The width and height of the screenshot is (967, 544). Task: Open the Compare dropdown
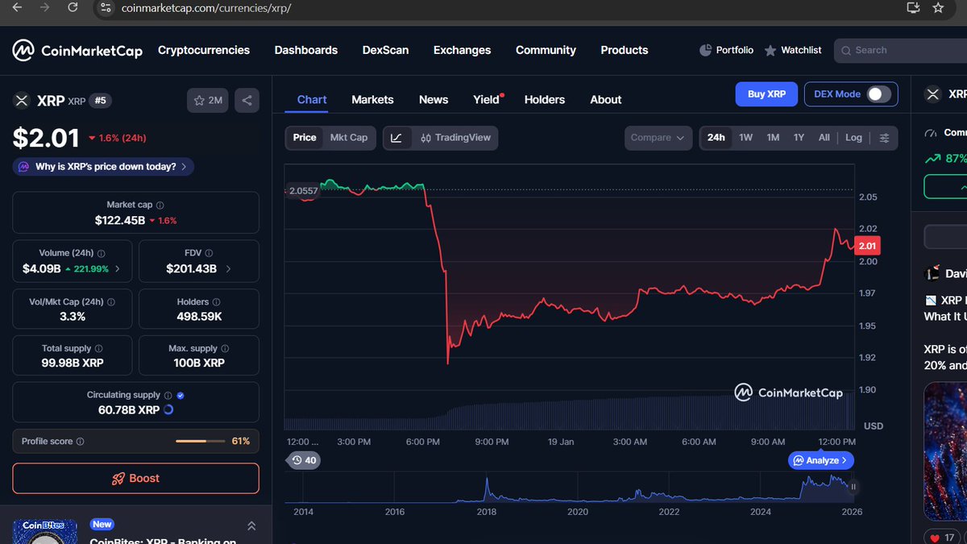coord(658,138)
